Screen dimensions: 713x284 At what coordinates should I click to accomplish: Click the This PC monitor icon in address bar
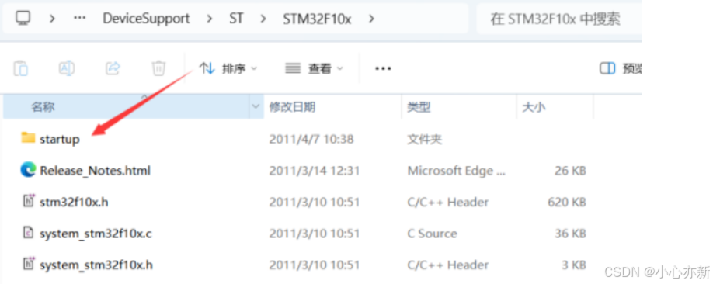tap(23, 18)
